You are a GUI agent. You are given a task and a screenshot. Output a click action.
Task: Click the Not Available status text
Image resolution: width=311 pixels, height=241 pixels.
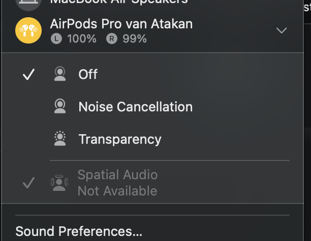(117, 191)
